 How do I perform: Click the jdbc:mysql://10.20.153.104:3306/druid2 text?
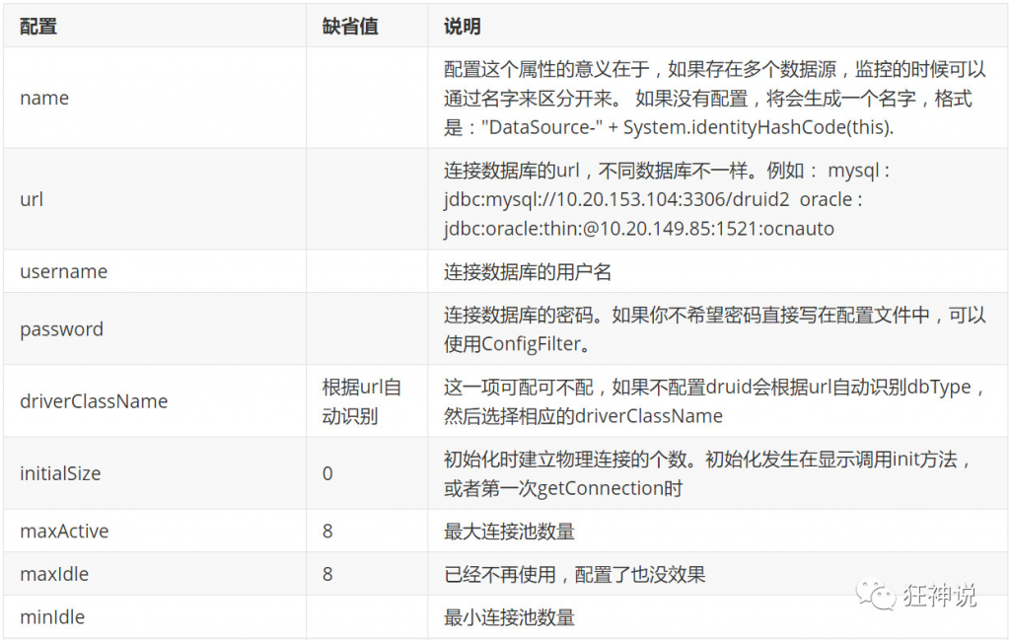click(616, 199)
